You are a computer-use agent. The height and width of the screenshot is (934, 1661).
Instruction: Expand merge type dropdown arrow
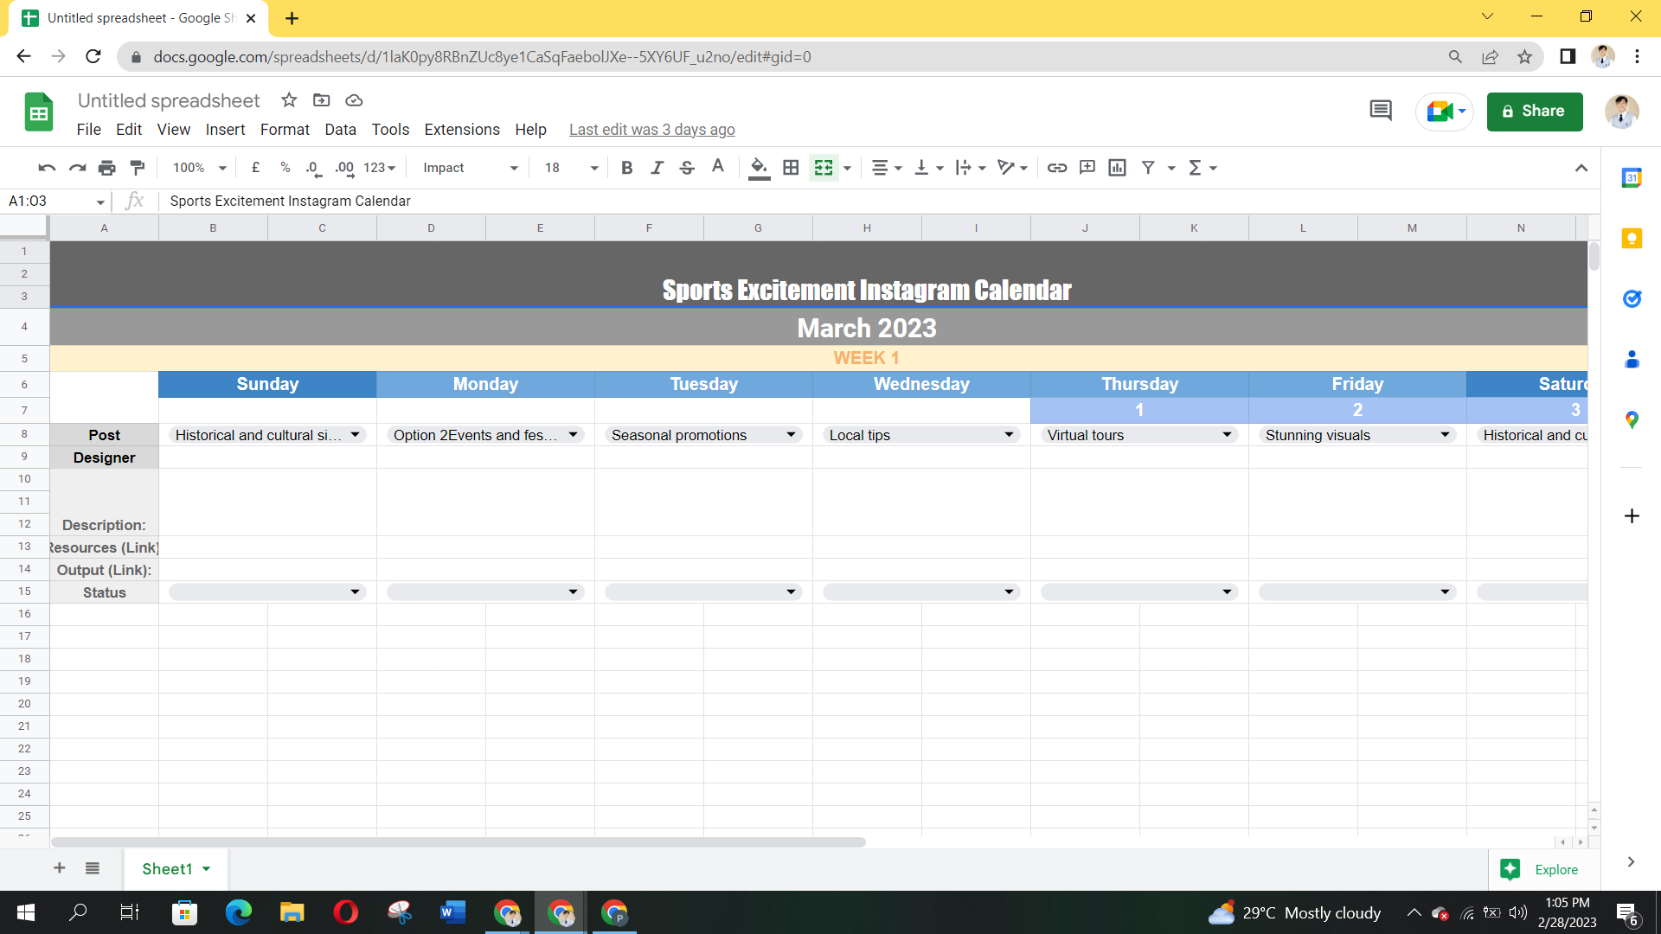848,168
